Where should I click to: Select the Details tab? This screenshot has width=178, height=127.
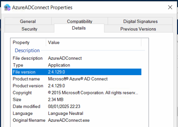[x=79, y=28]
